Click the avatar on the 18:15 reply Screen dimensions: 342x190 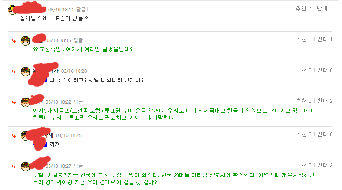point(25,40)
